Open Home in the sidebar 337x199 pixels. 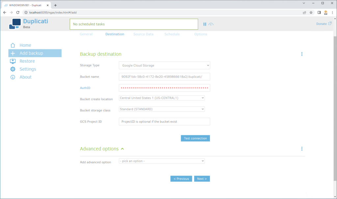(x=25, y=45)
